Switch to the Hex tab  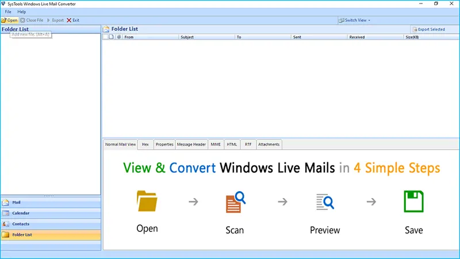[145, 144]
